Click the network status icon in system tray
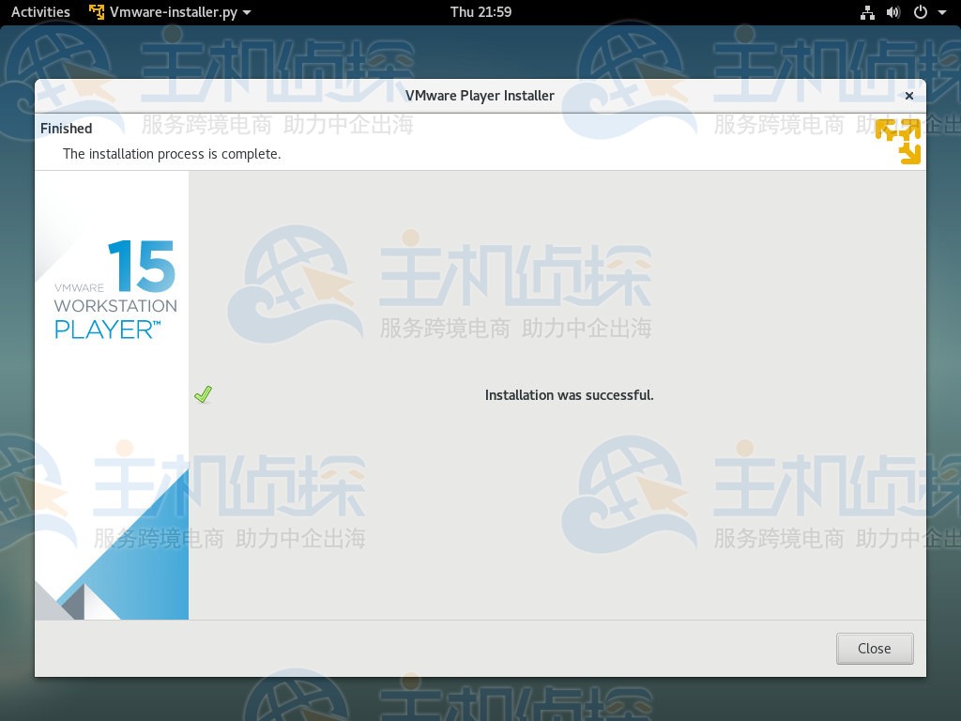961x721 pixels. 867,12
